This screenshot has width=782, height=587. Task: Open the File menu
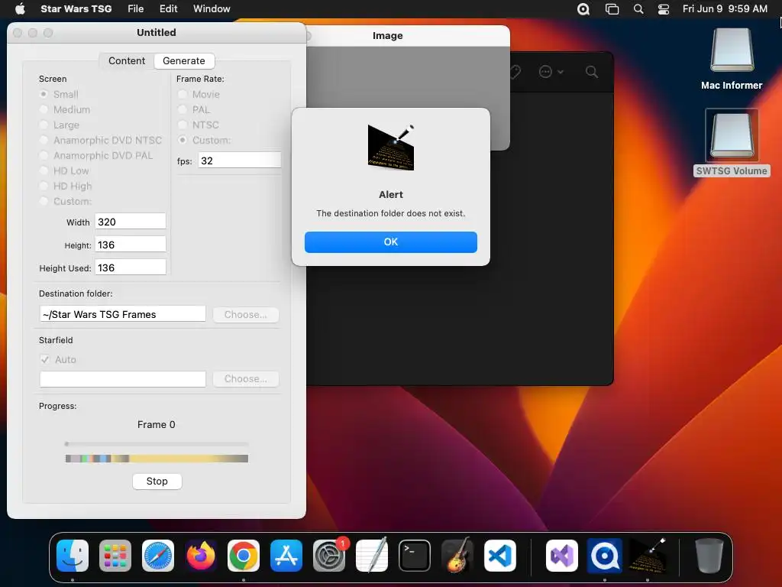pos(136,8)
